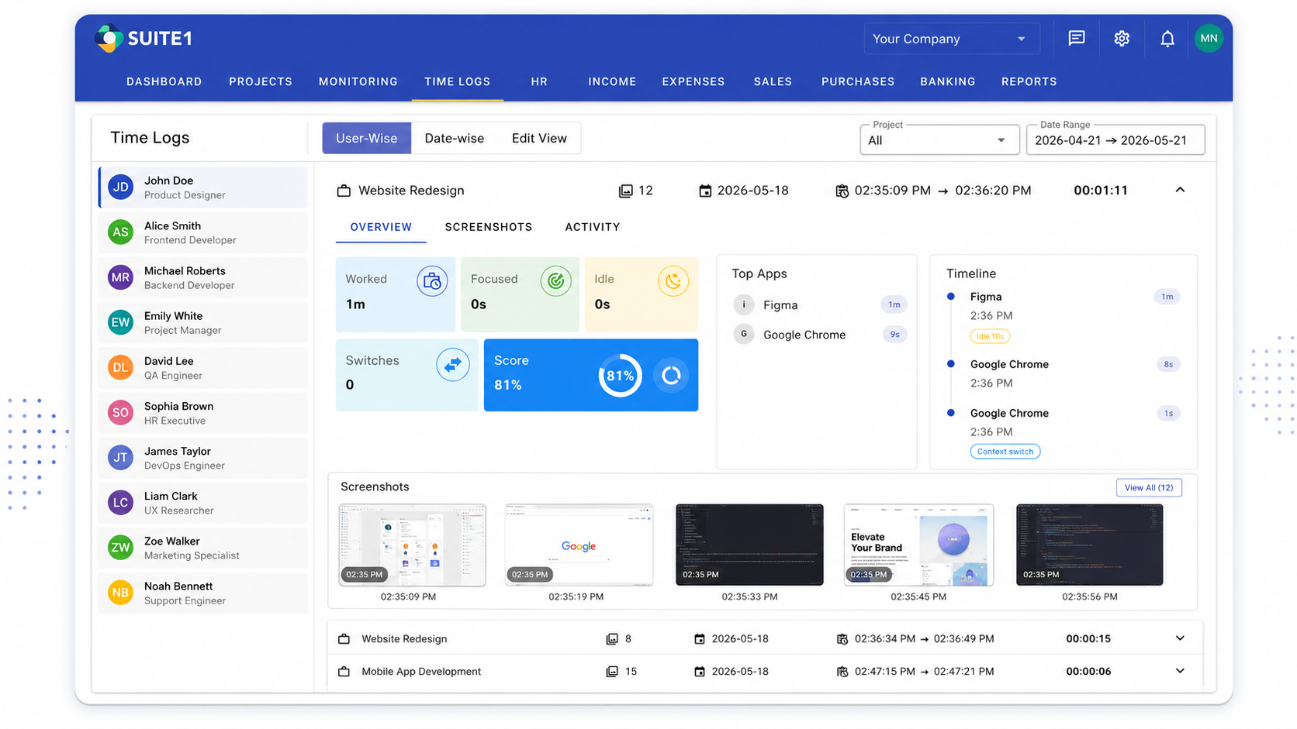Click John Doe's JD avatar

click(x=120, y=187)
